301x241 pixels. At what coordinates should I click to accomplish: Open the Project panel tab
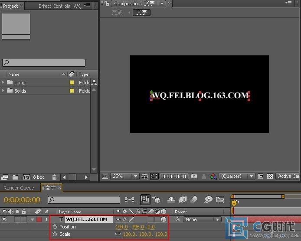[x=10, y=6]
